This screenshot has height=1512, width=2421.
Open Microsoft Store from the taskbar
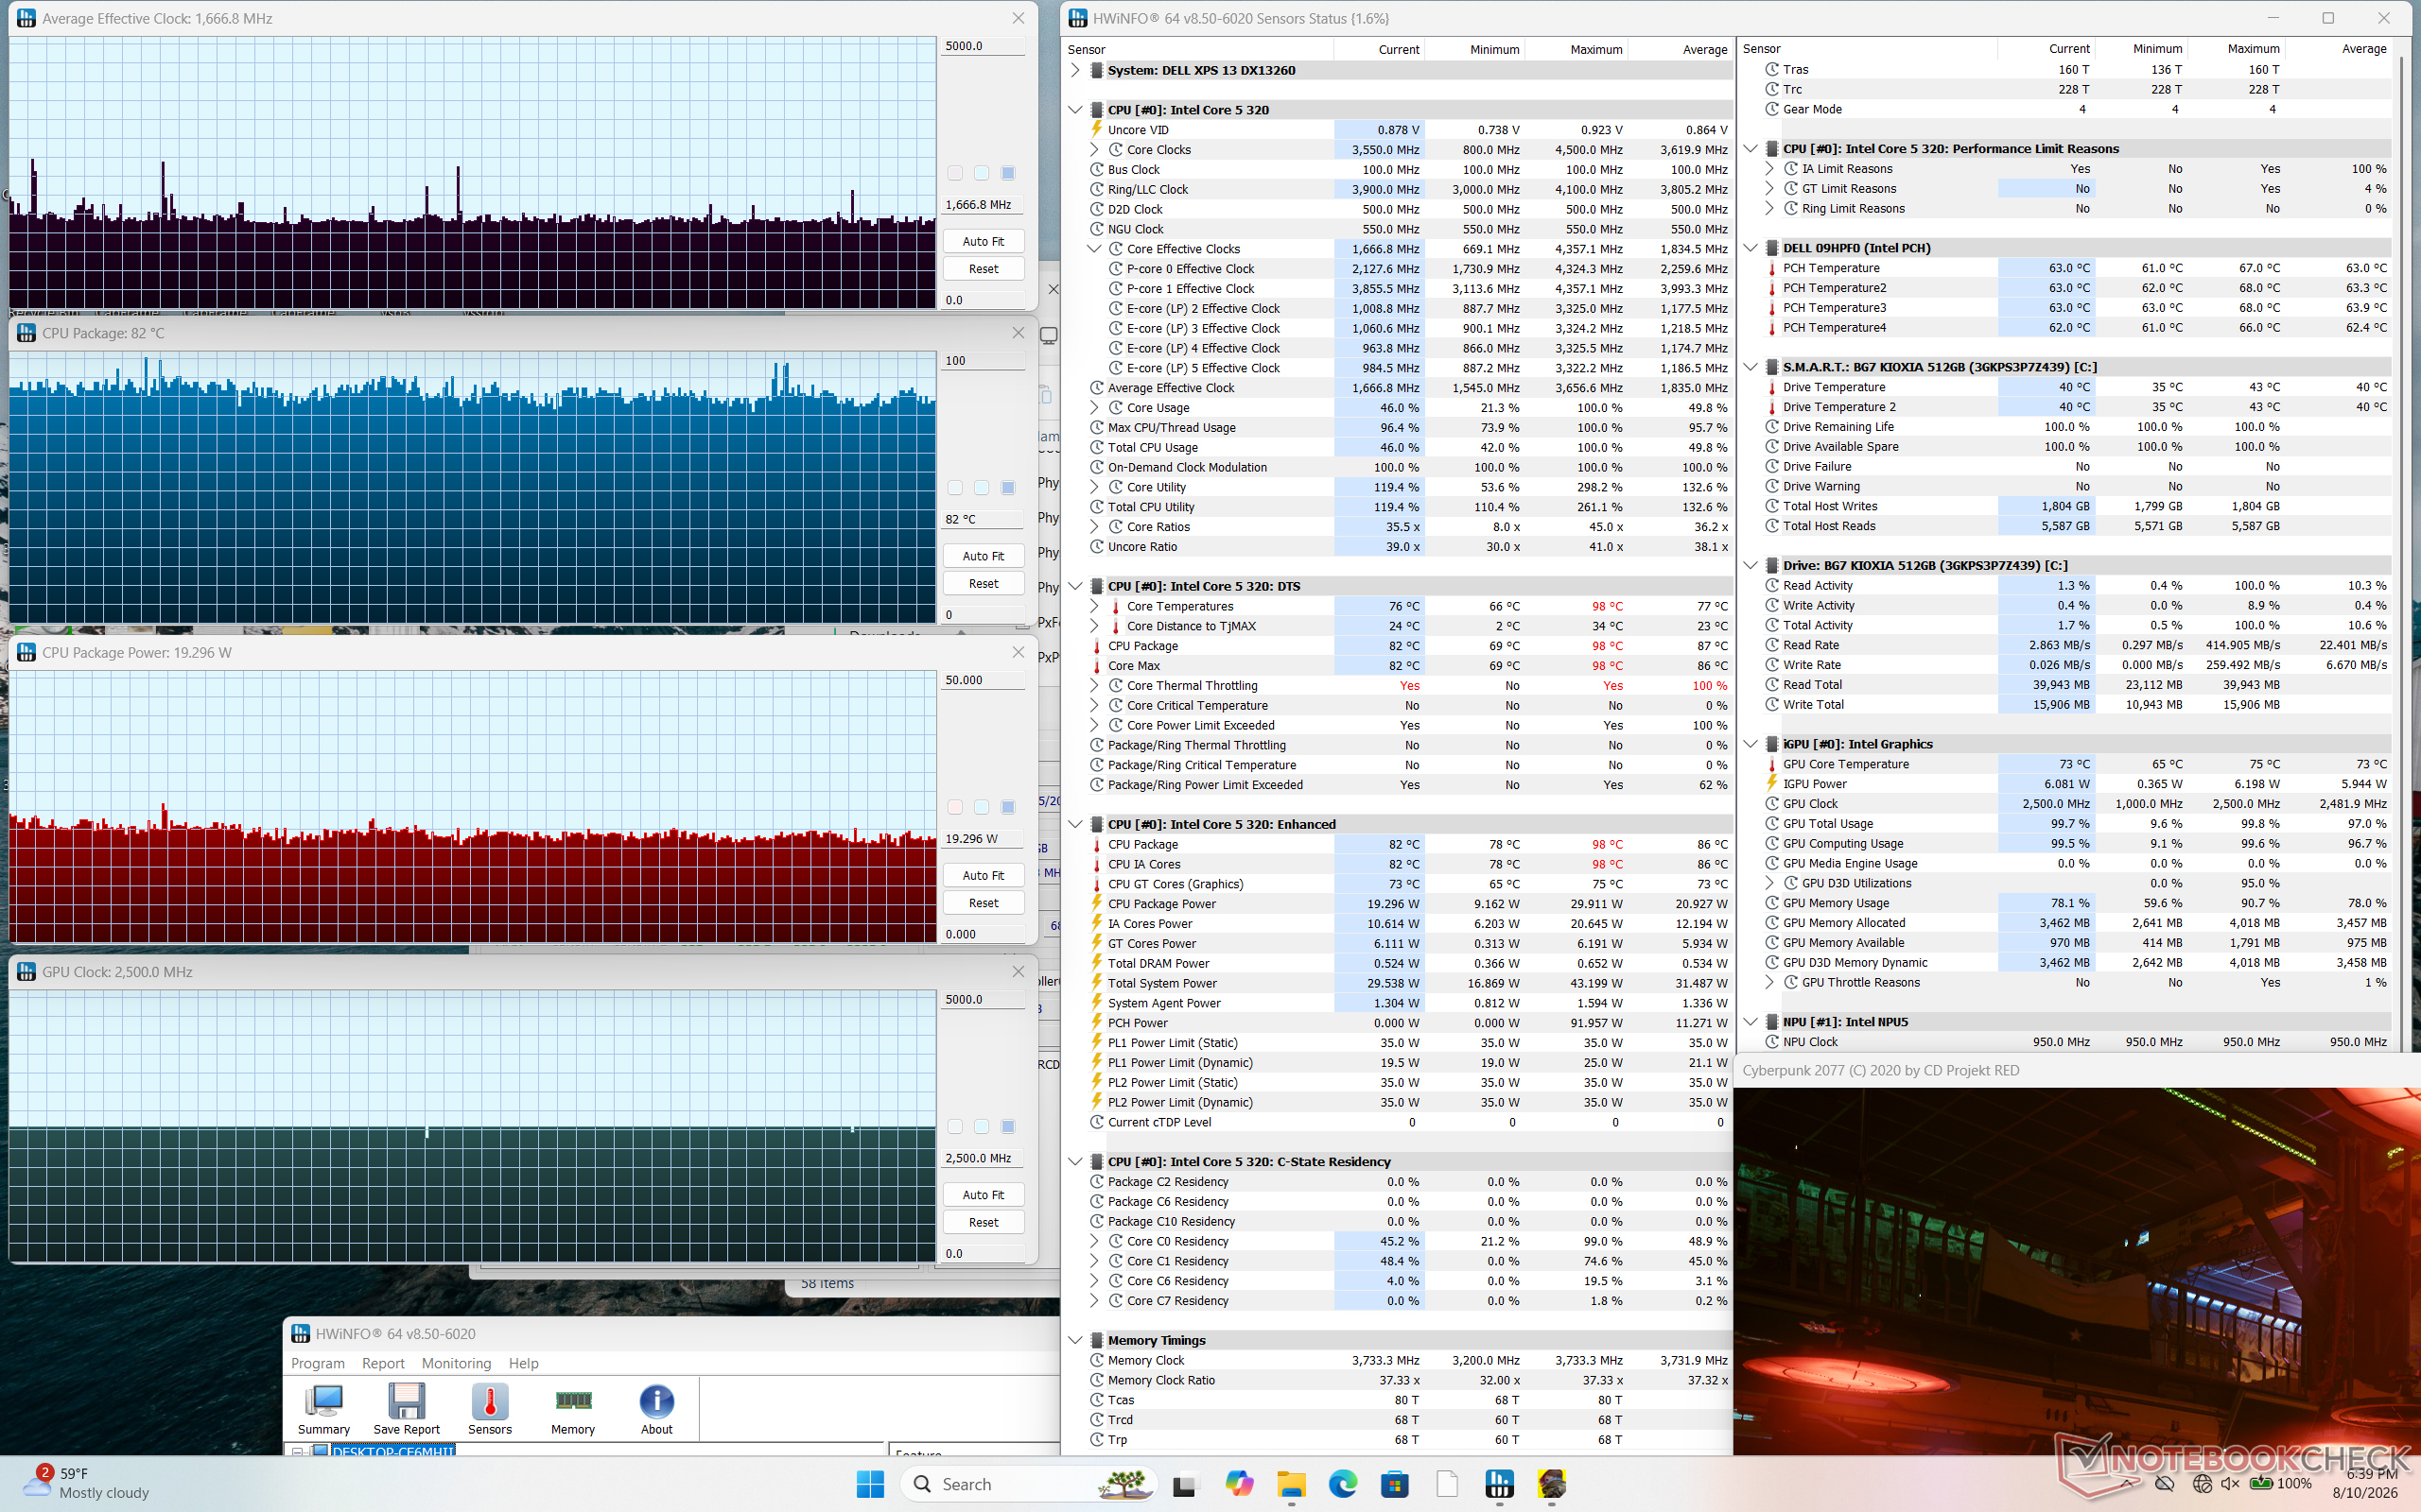pos(1395,1484)
